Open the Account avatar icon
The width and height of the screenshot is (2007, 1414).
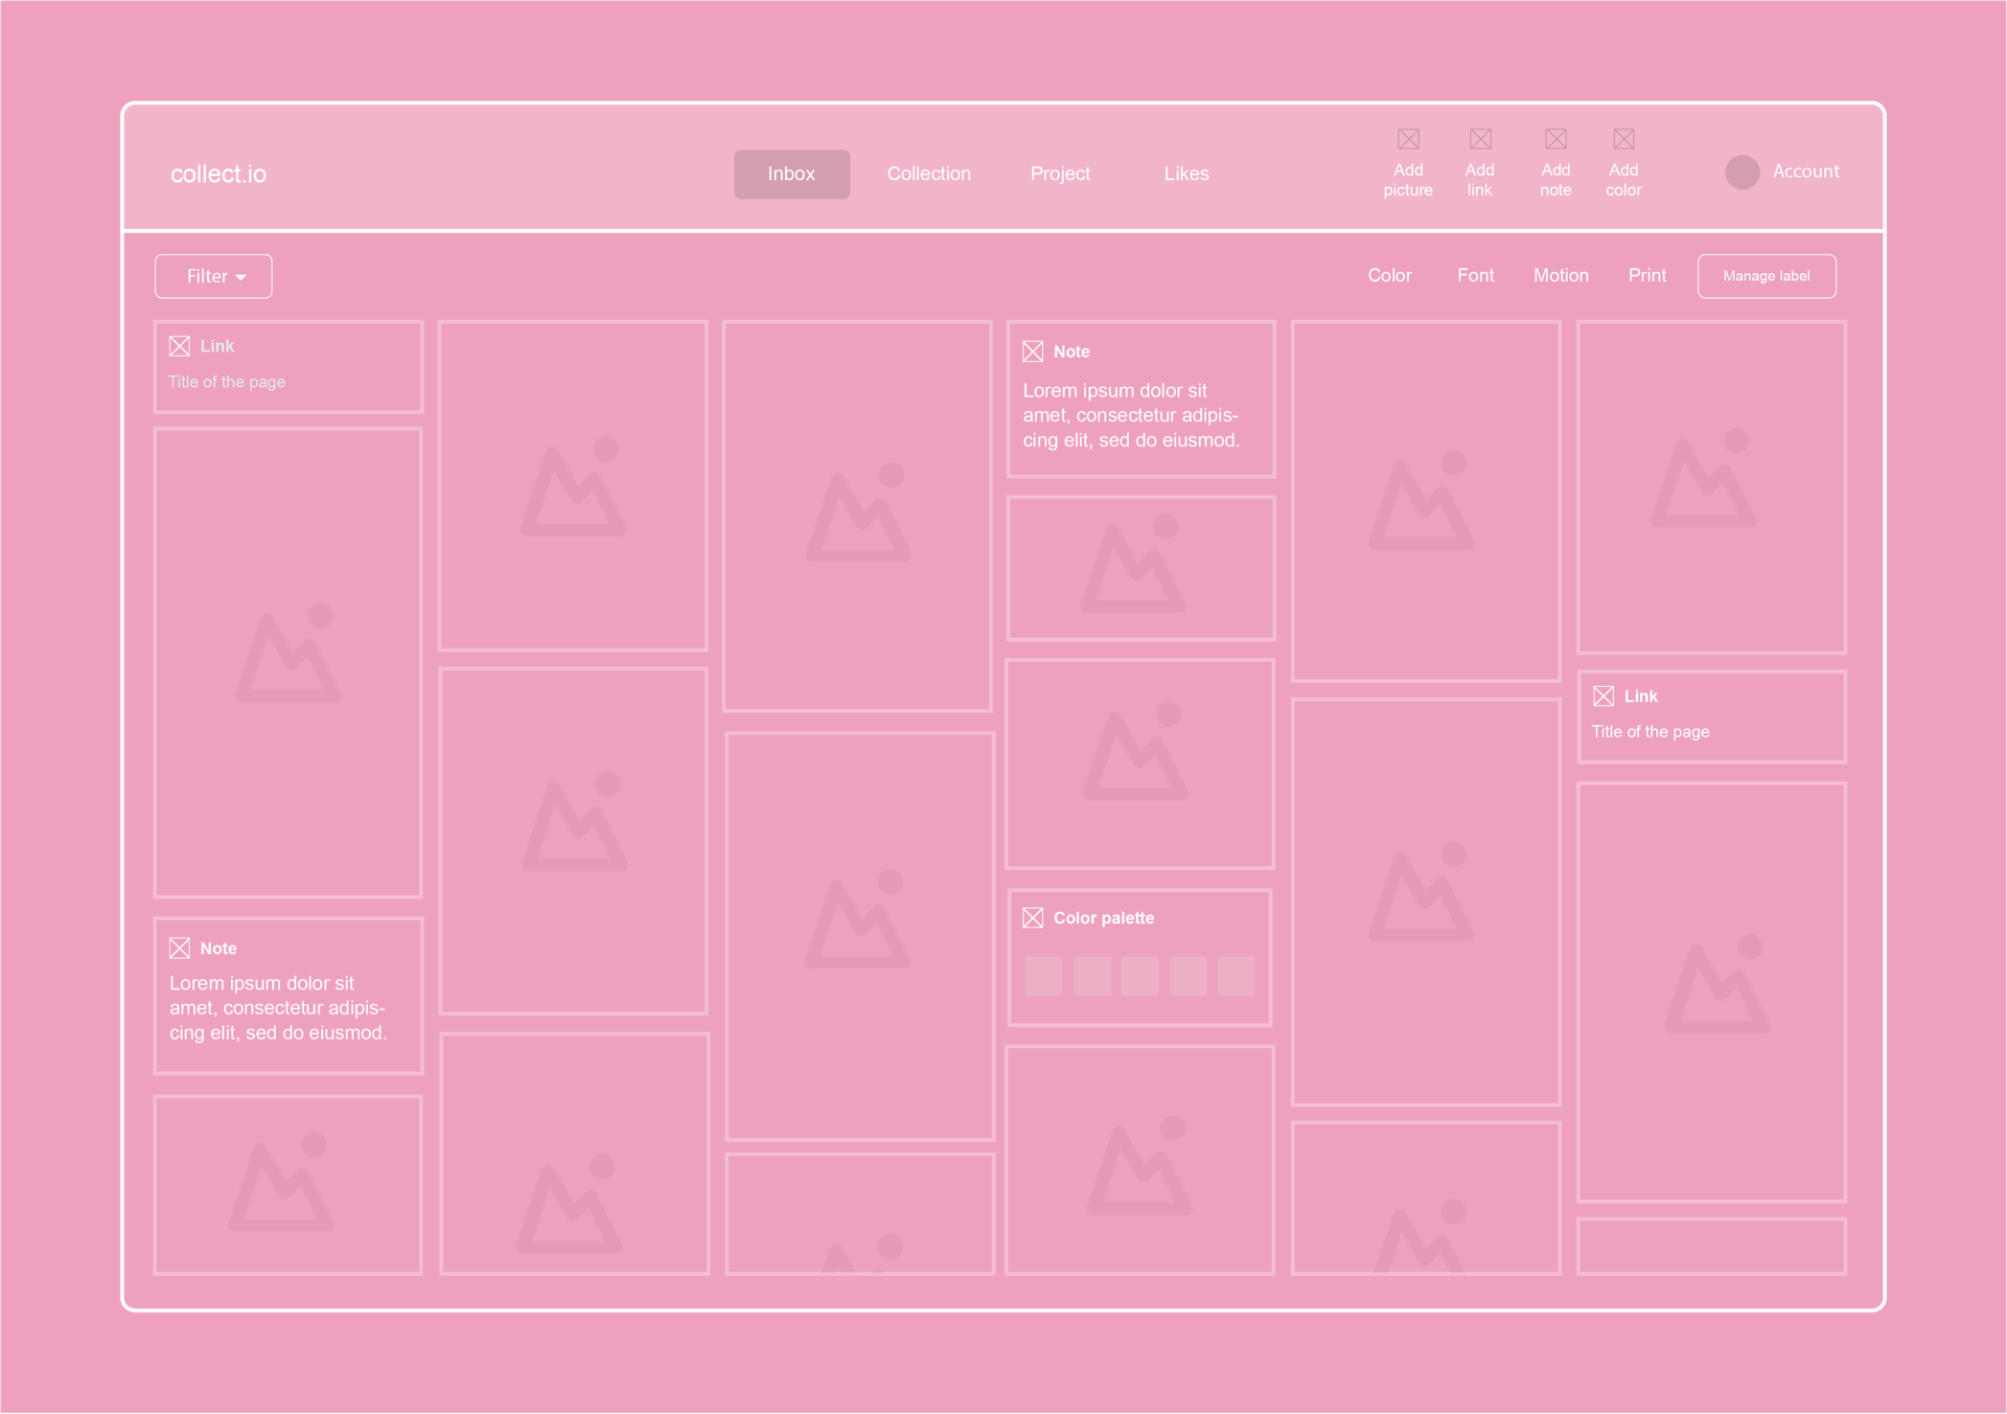pyautogui.click(x=1741, y=172)
